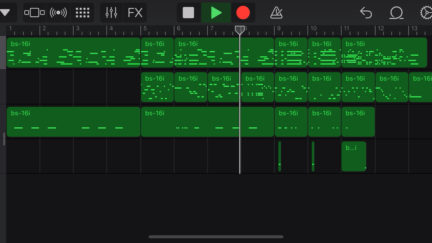Open the track controls mixer icon
Viewport: 432px width, 243px height.
pos(111,13)
